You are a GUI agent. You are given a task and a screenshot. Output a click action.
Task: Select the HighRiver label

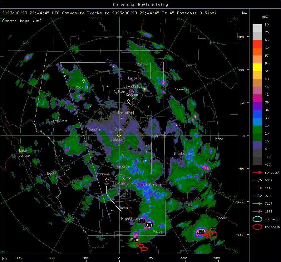pyautogui.click(x=129, y=219)
